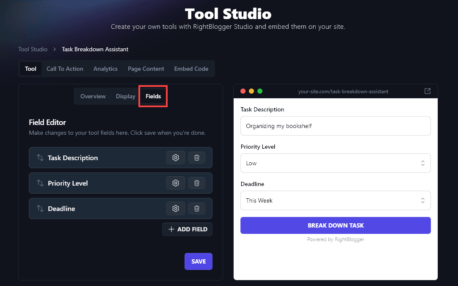Select the Call To Action tab

coord(65,68)
